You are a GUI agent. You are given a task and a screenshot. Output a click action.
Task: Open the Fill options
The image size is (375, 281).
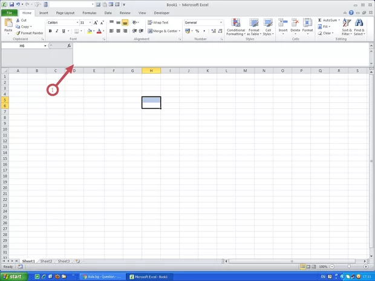[x=324, y=27]
